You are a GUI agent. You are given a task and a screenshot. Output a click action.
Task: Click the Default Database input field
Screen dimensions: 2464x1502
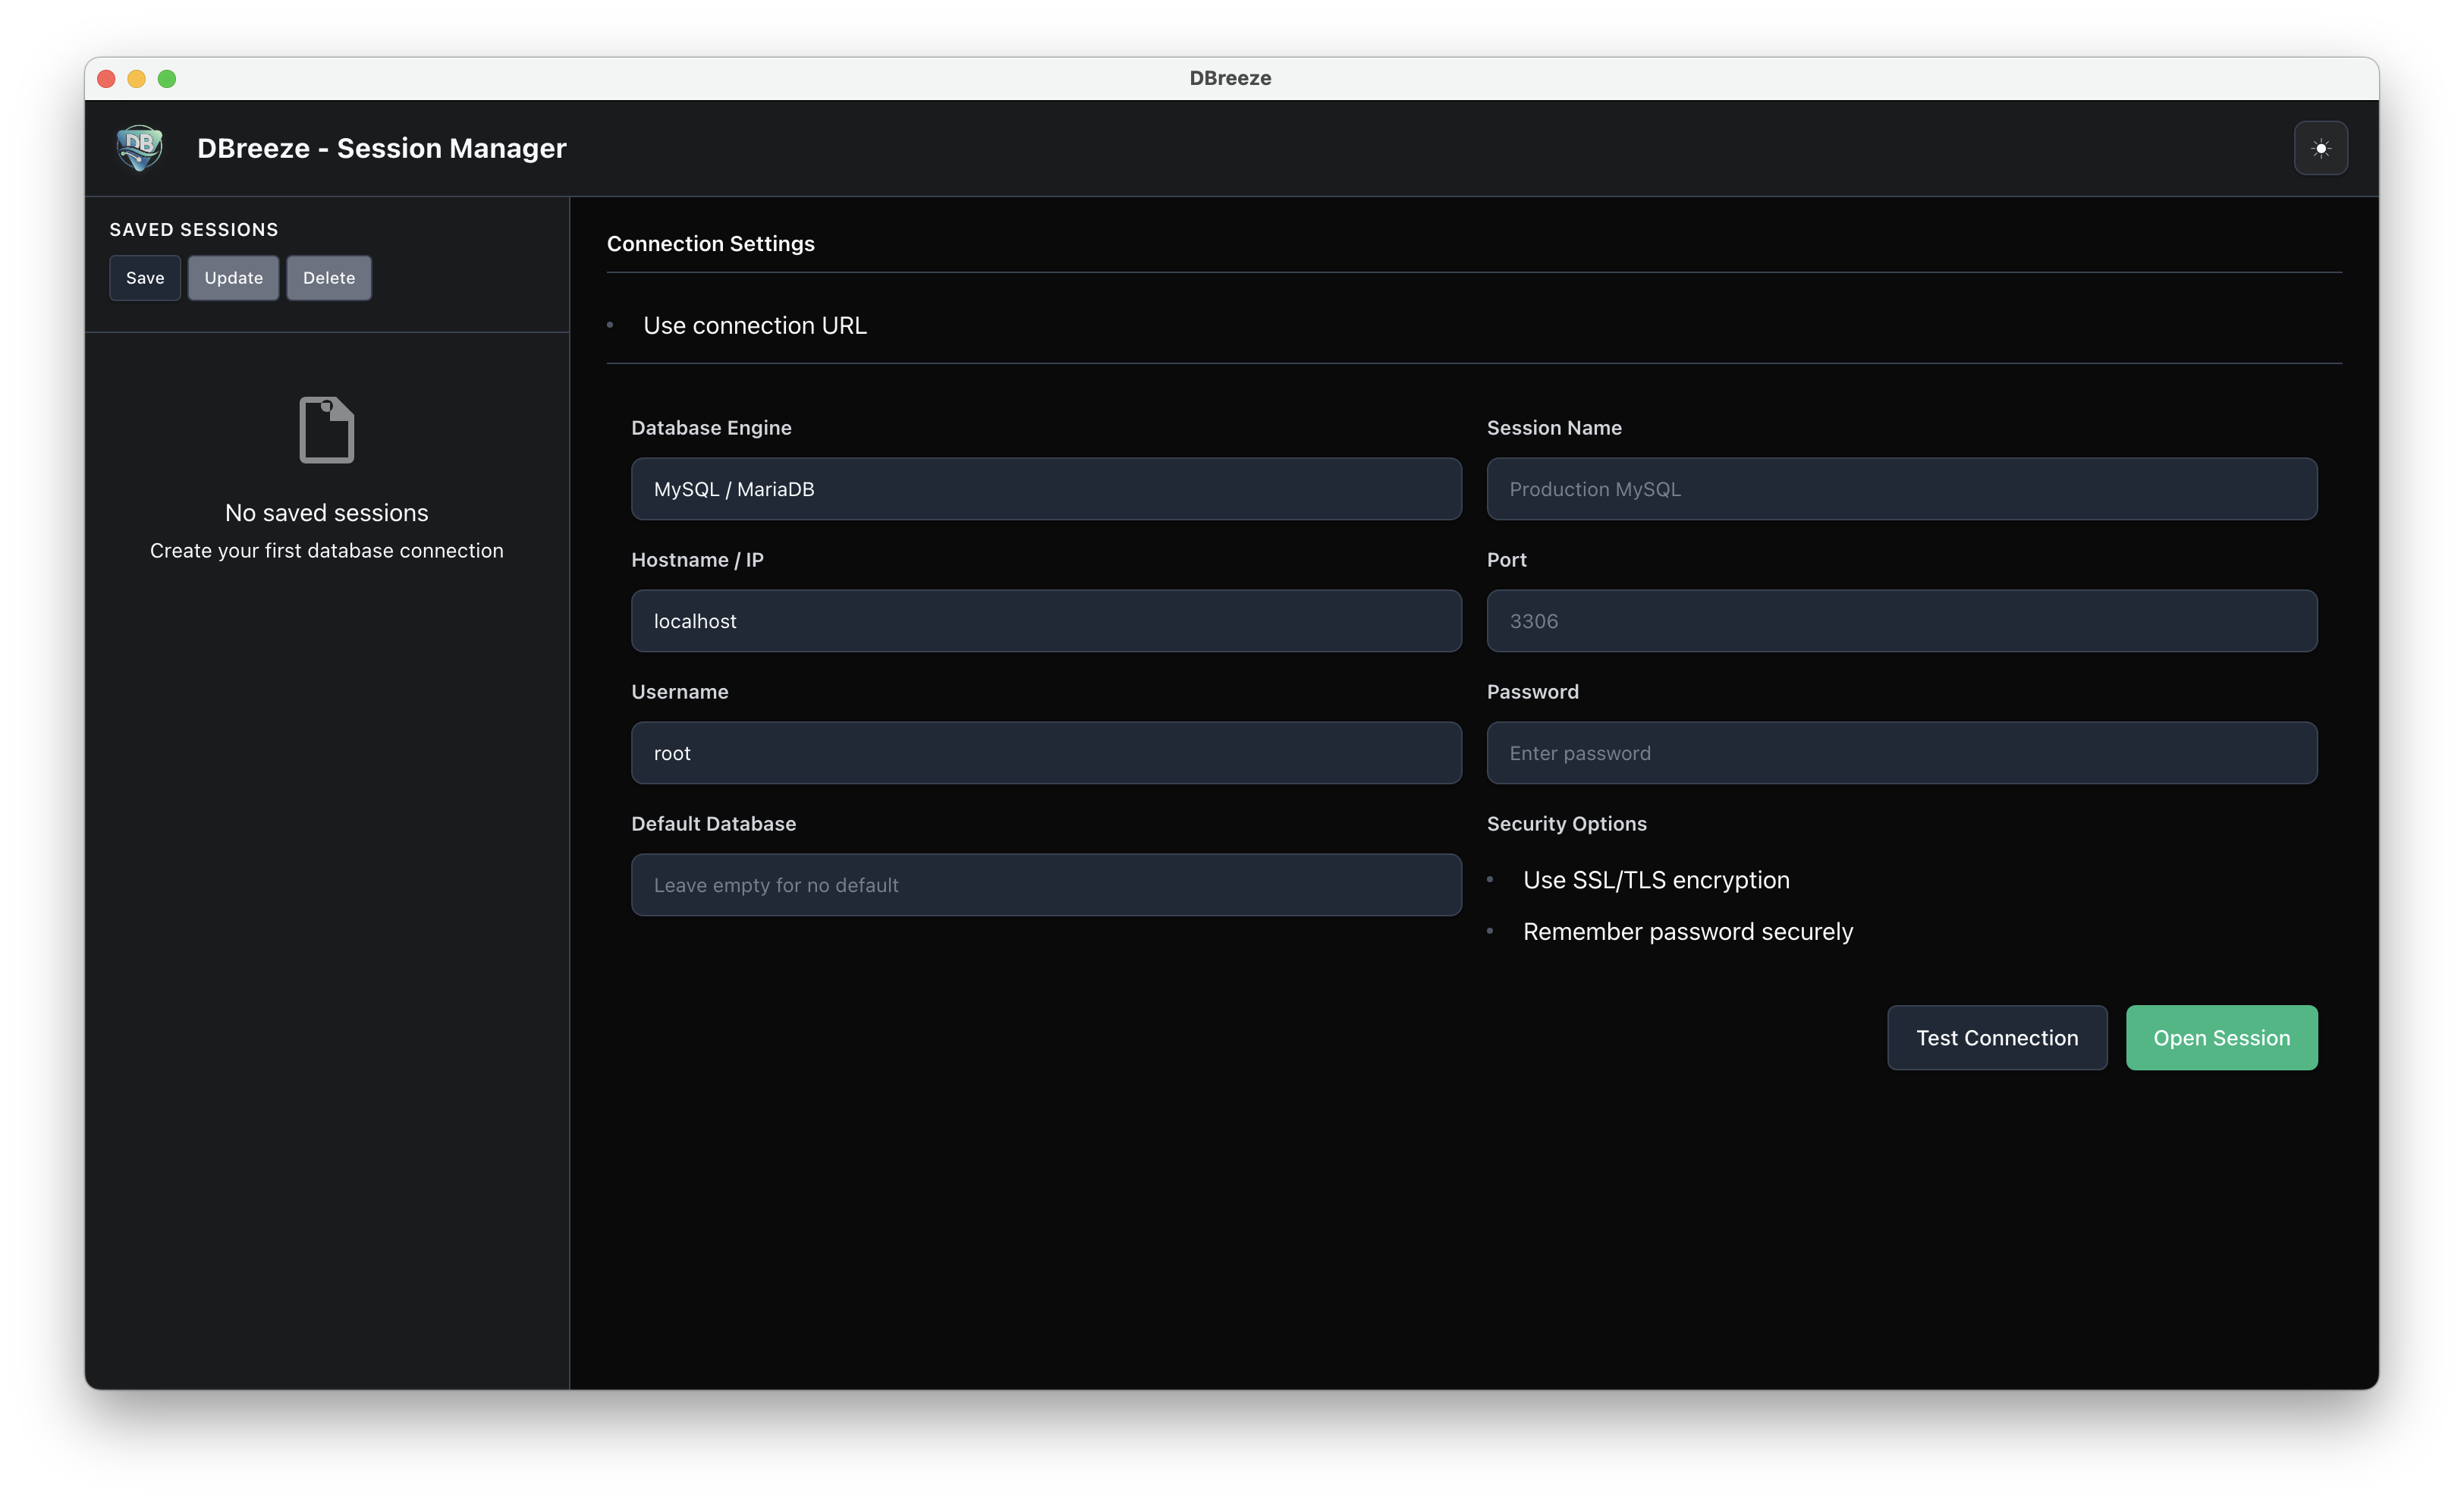1045,885
